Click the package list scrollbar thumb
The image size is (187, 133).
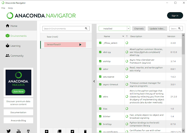[183, 46]
